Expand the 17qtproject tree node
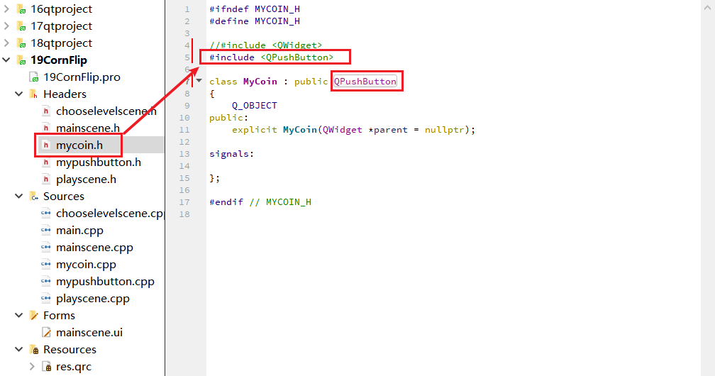The width and height of the screenshot is (715, 376). 6,26
